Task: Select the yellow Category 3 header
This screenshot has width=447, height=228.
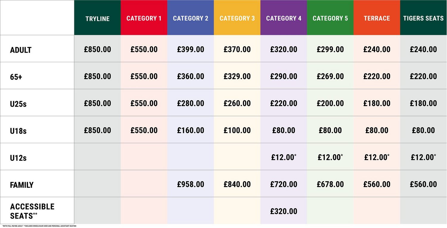Action: tap(237, 18)
